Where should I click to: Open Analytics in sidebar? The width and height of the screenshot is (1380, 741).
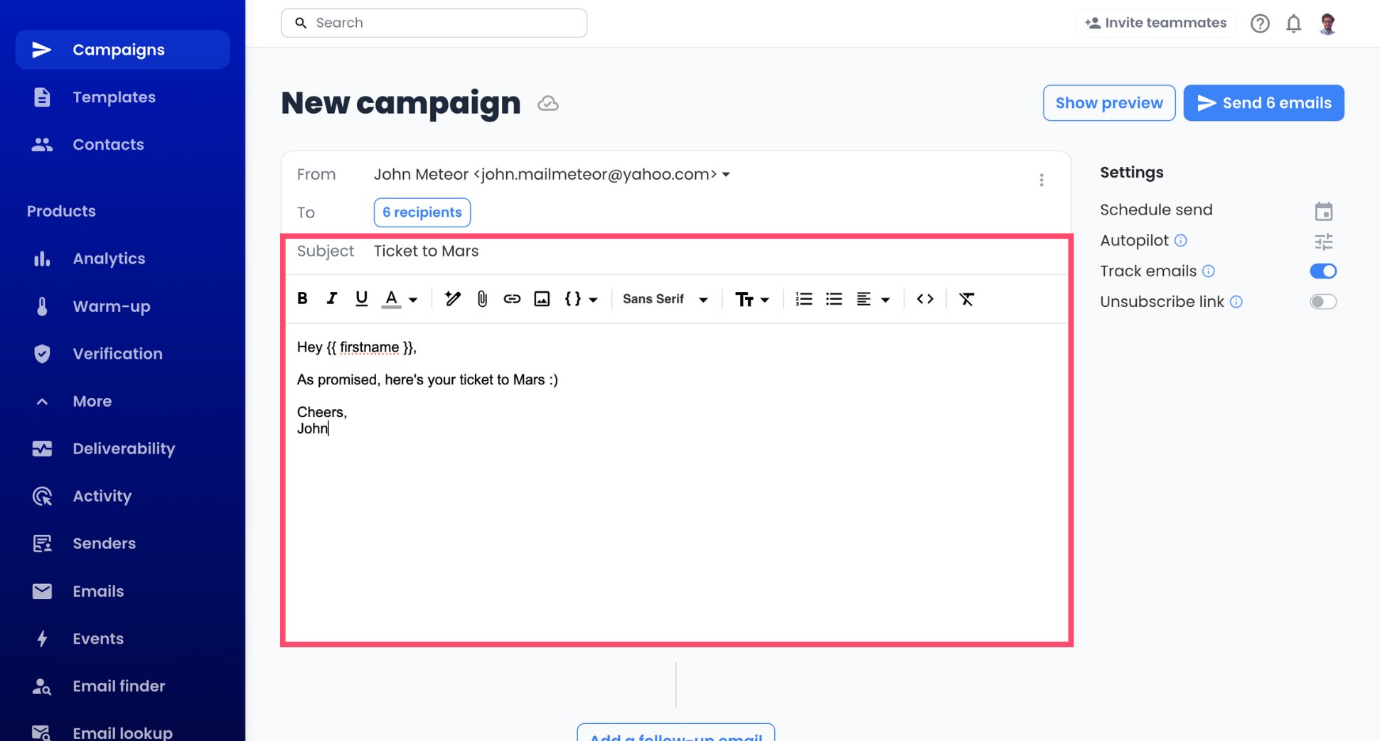(109, 259)
